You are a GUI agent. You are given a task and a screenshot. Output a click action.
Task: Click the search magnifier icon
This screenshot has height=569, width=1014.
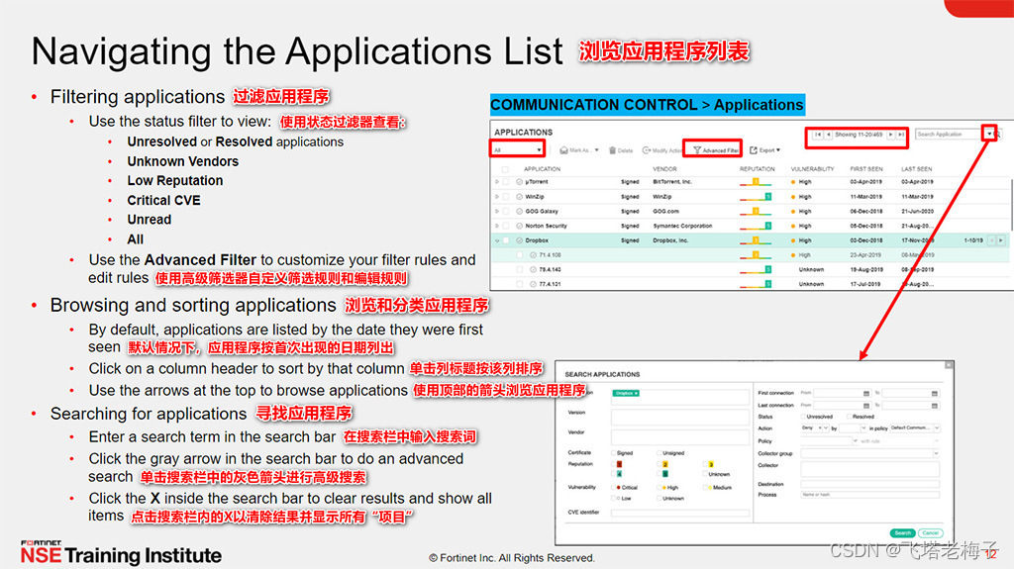coord(998,135)
